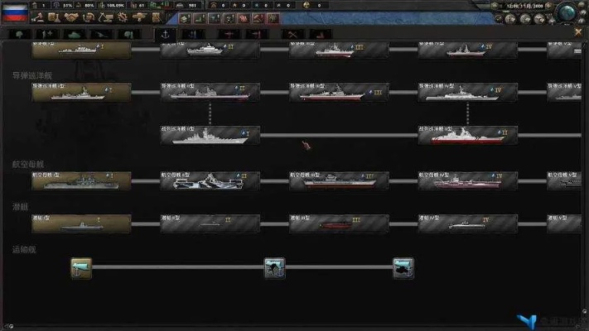Pick the Missile Cruiser IV technology

point(467,92)
